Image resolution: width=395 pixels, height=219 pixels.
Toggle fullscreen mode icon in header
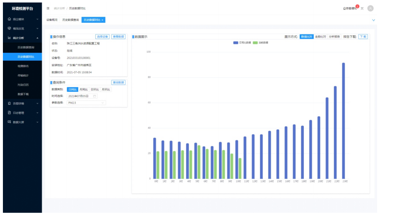(362, 8)
